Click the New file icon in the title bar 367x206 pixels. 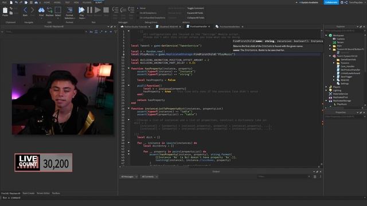click(x=11, y=2)
